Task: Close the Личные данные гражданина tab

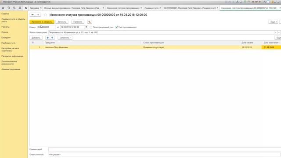Action: click(x=103, y=8)
